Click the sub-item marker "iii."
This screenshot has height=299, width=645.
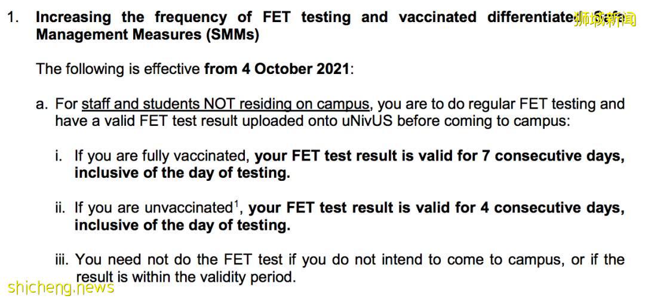pos(62,260)
